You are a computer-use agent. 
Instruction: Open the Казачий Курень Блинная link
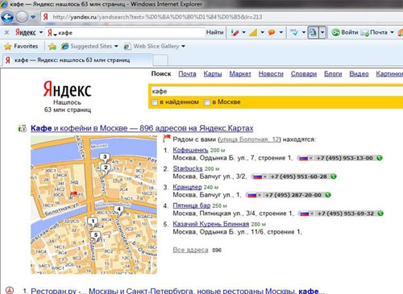(x=211, y=224)
